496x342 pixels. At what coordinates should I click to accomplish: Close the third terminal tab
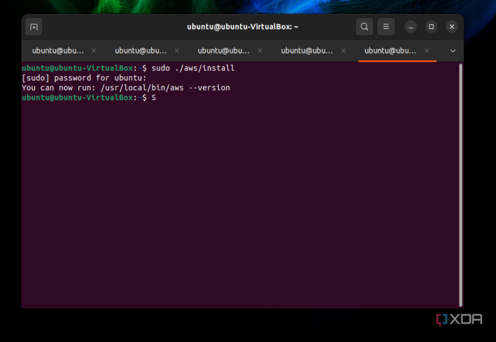pyautogui.click(x=260, y=51)
